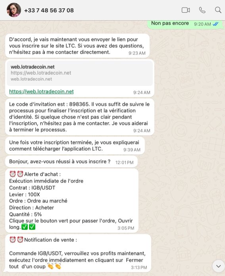Image resolution: width=225 pixels, height=276 pixels.
Task: Select the 'Non pas encore' sent message
Action: click(185, 24)
